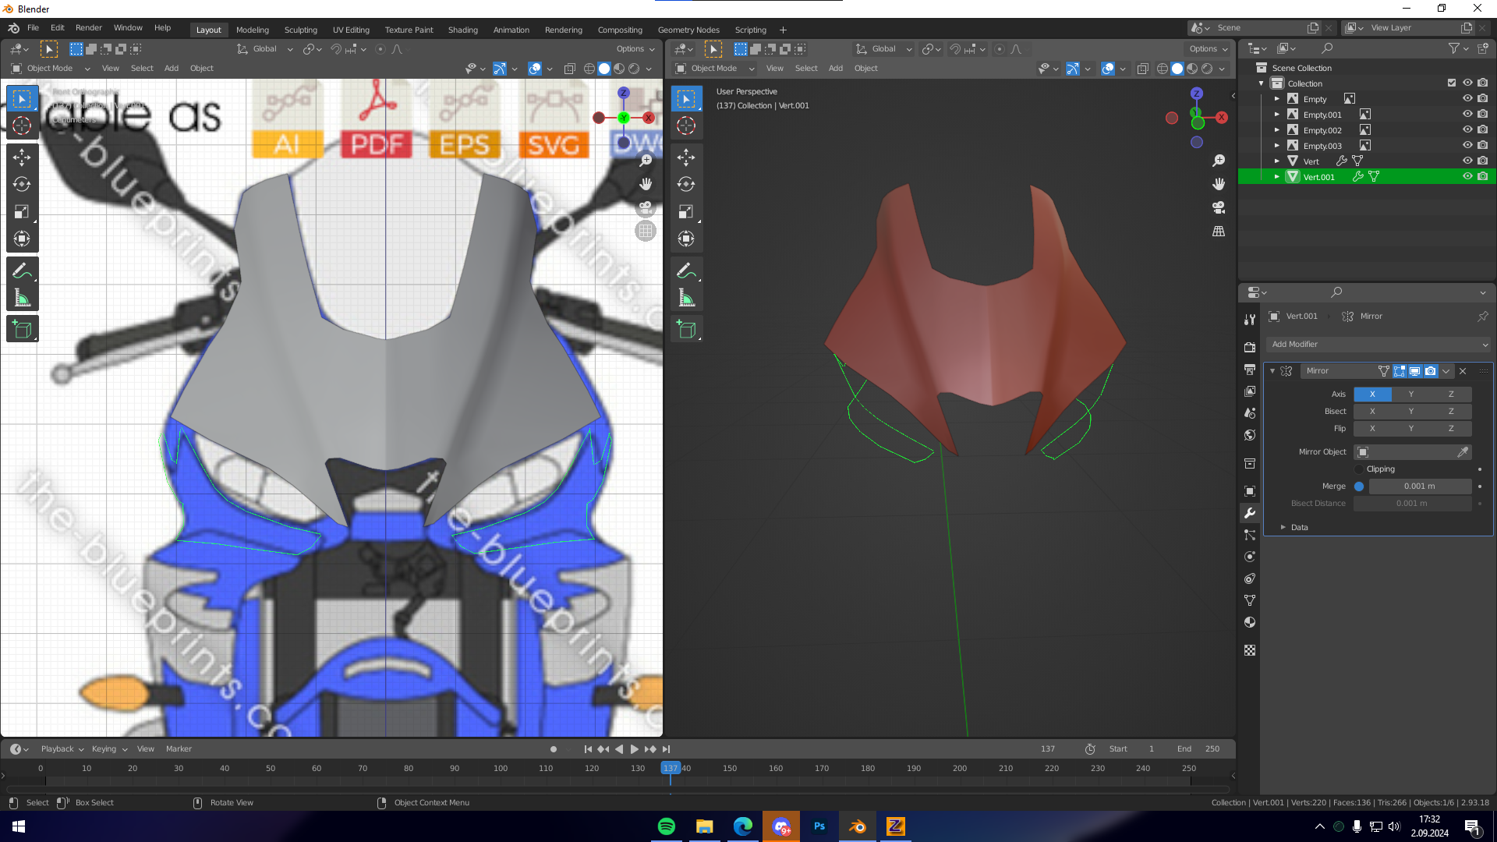Select the Measure tool in left viewport
Viewport: 1497px width, 842px height.
tap(22, 299)
